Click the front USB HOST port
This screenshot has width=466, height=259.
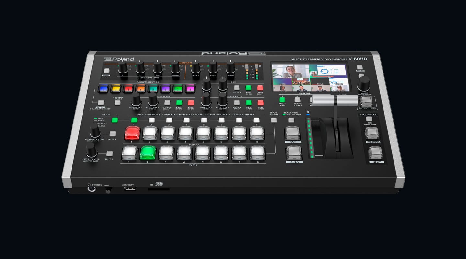tap(130, 188)
